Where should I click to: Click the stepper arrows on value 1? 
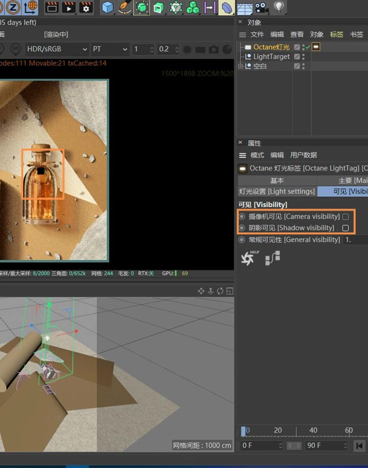[152, 49]
